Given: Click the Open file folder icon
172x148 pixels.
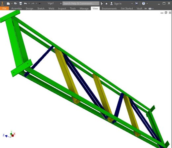Looking at the screenshot, I should (x=16, y=4).
